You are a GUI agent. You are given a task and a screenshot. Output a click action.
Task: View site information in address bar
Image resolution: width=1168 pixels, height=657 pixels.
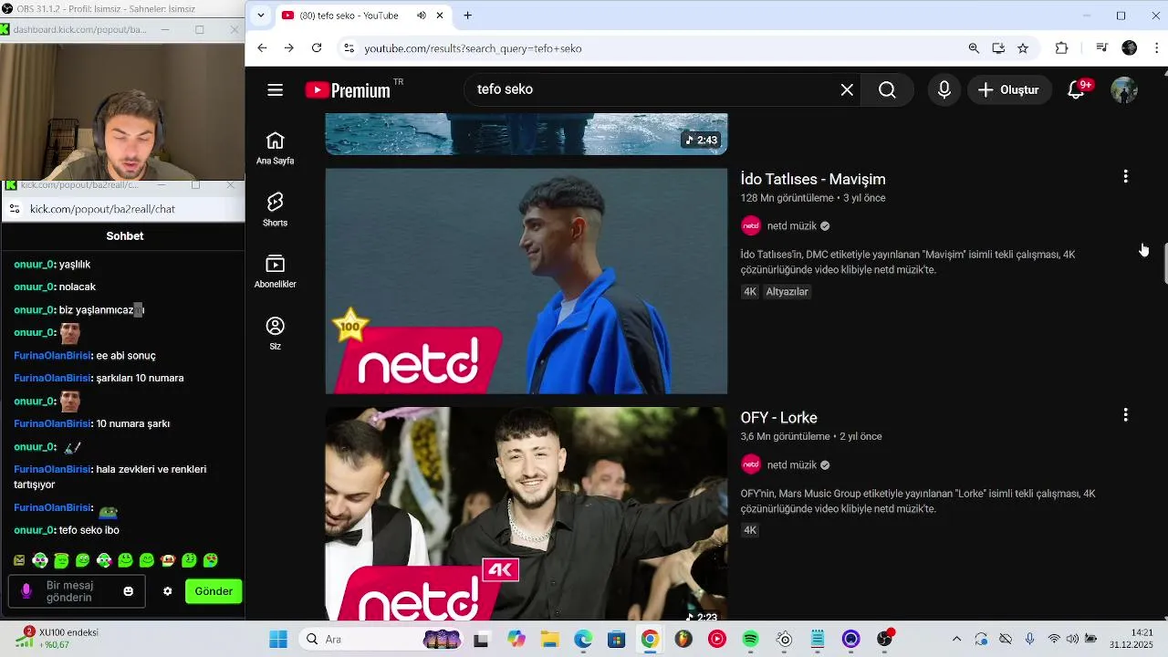(x=348, y=47)
